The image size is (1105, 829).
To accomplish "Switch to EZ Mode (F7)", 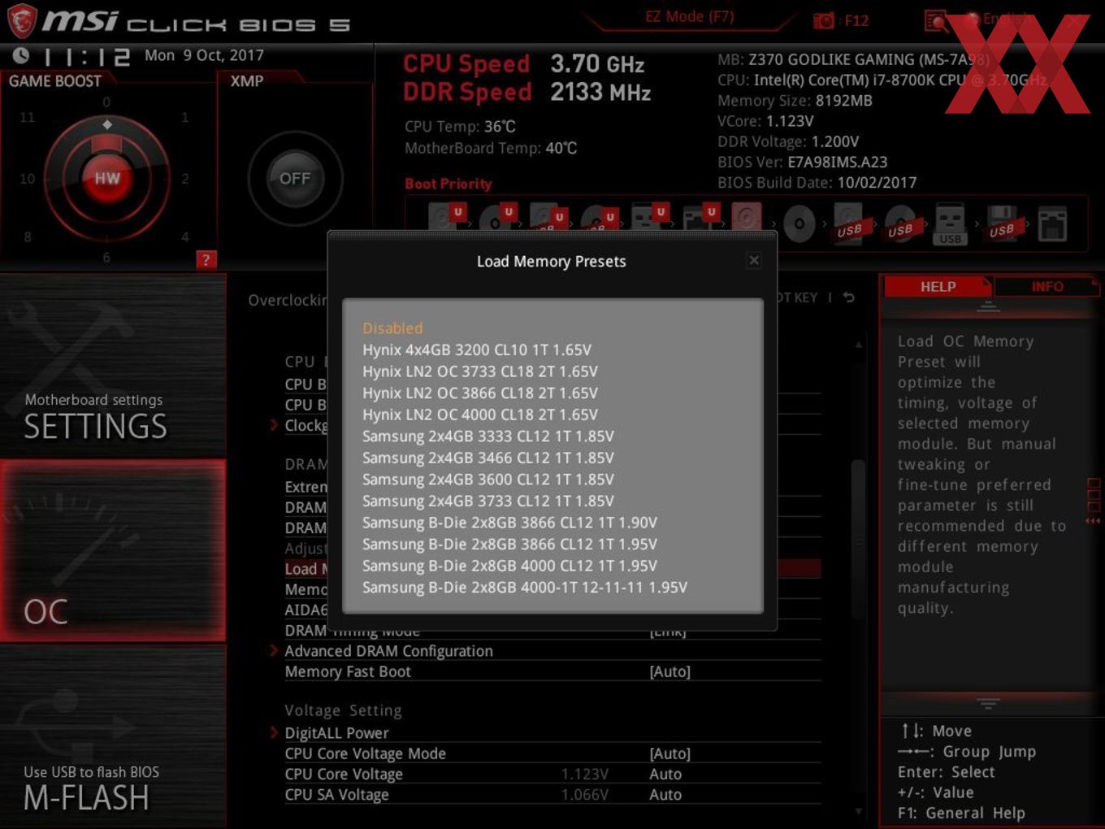I will 689,16.
